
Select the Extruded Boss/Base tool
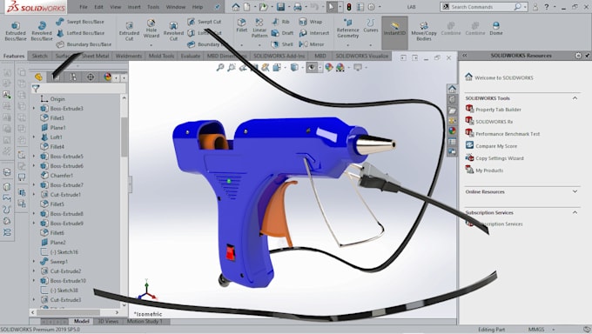[16, 31]
